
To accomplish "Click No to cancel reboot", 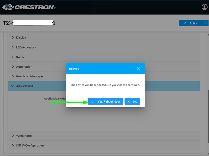I will click(x=132, y=101).
